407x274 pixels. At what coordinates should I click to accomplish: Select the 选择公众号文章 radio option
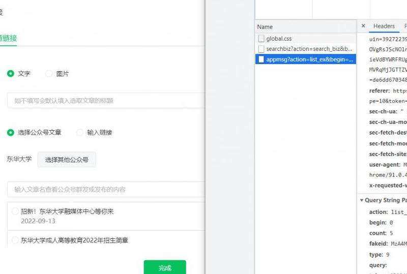[11, 133]
